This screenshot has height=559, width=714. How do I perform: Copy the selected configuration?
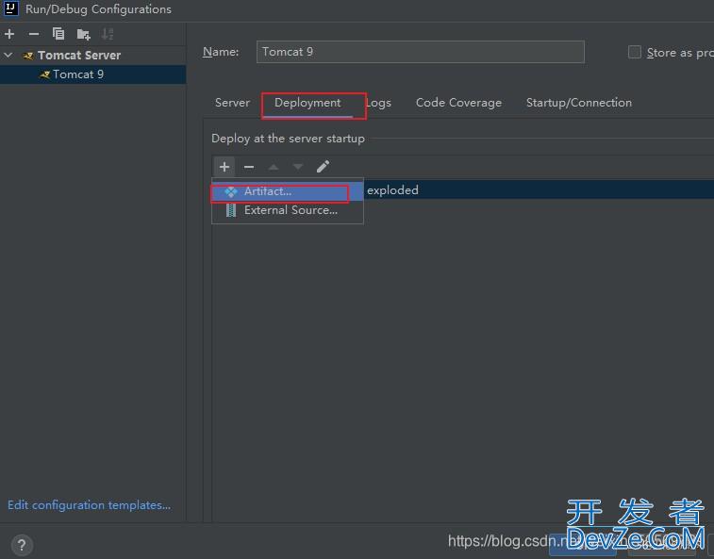[x=58, y=34]
